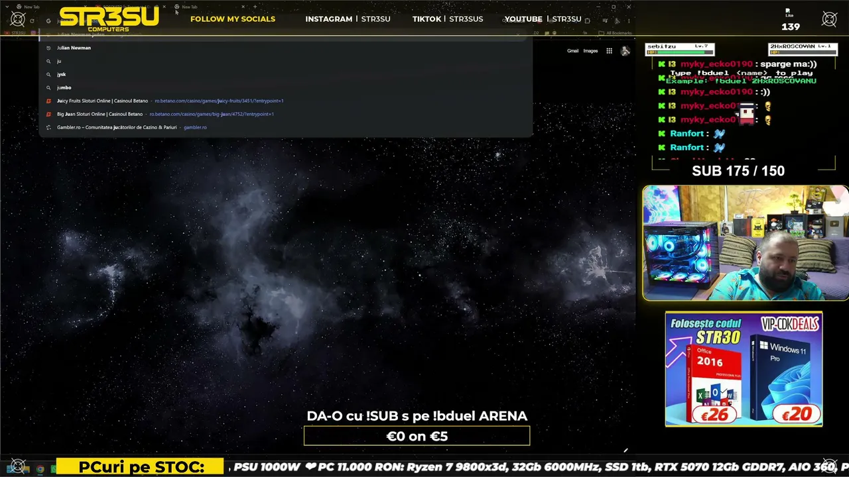Open the Chrome three-dot menu

click(628, 21)
